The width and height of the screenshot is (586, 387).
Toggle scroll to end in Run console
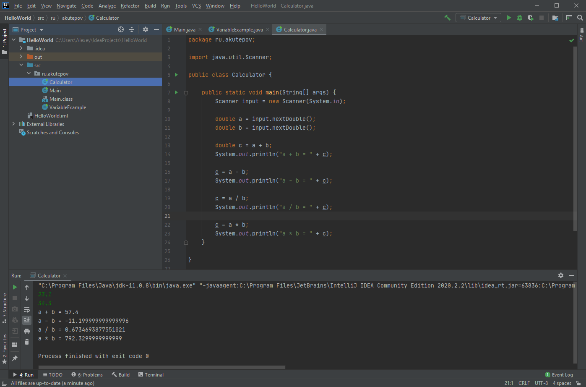pos(27,320)
